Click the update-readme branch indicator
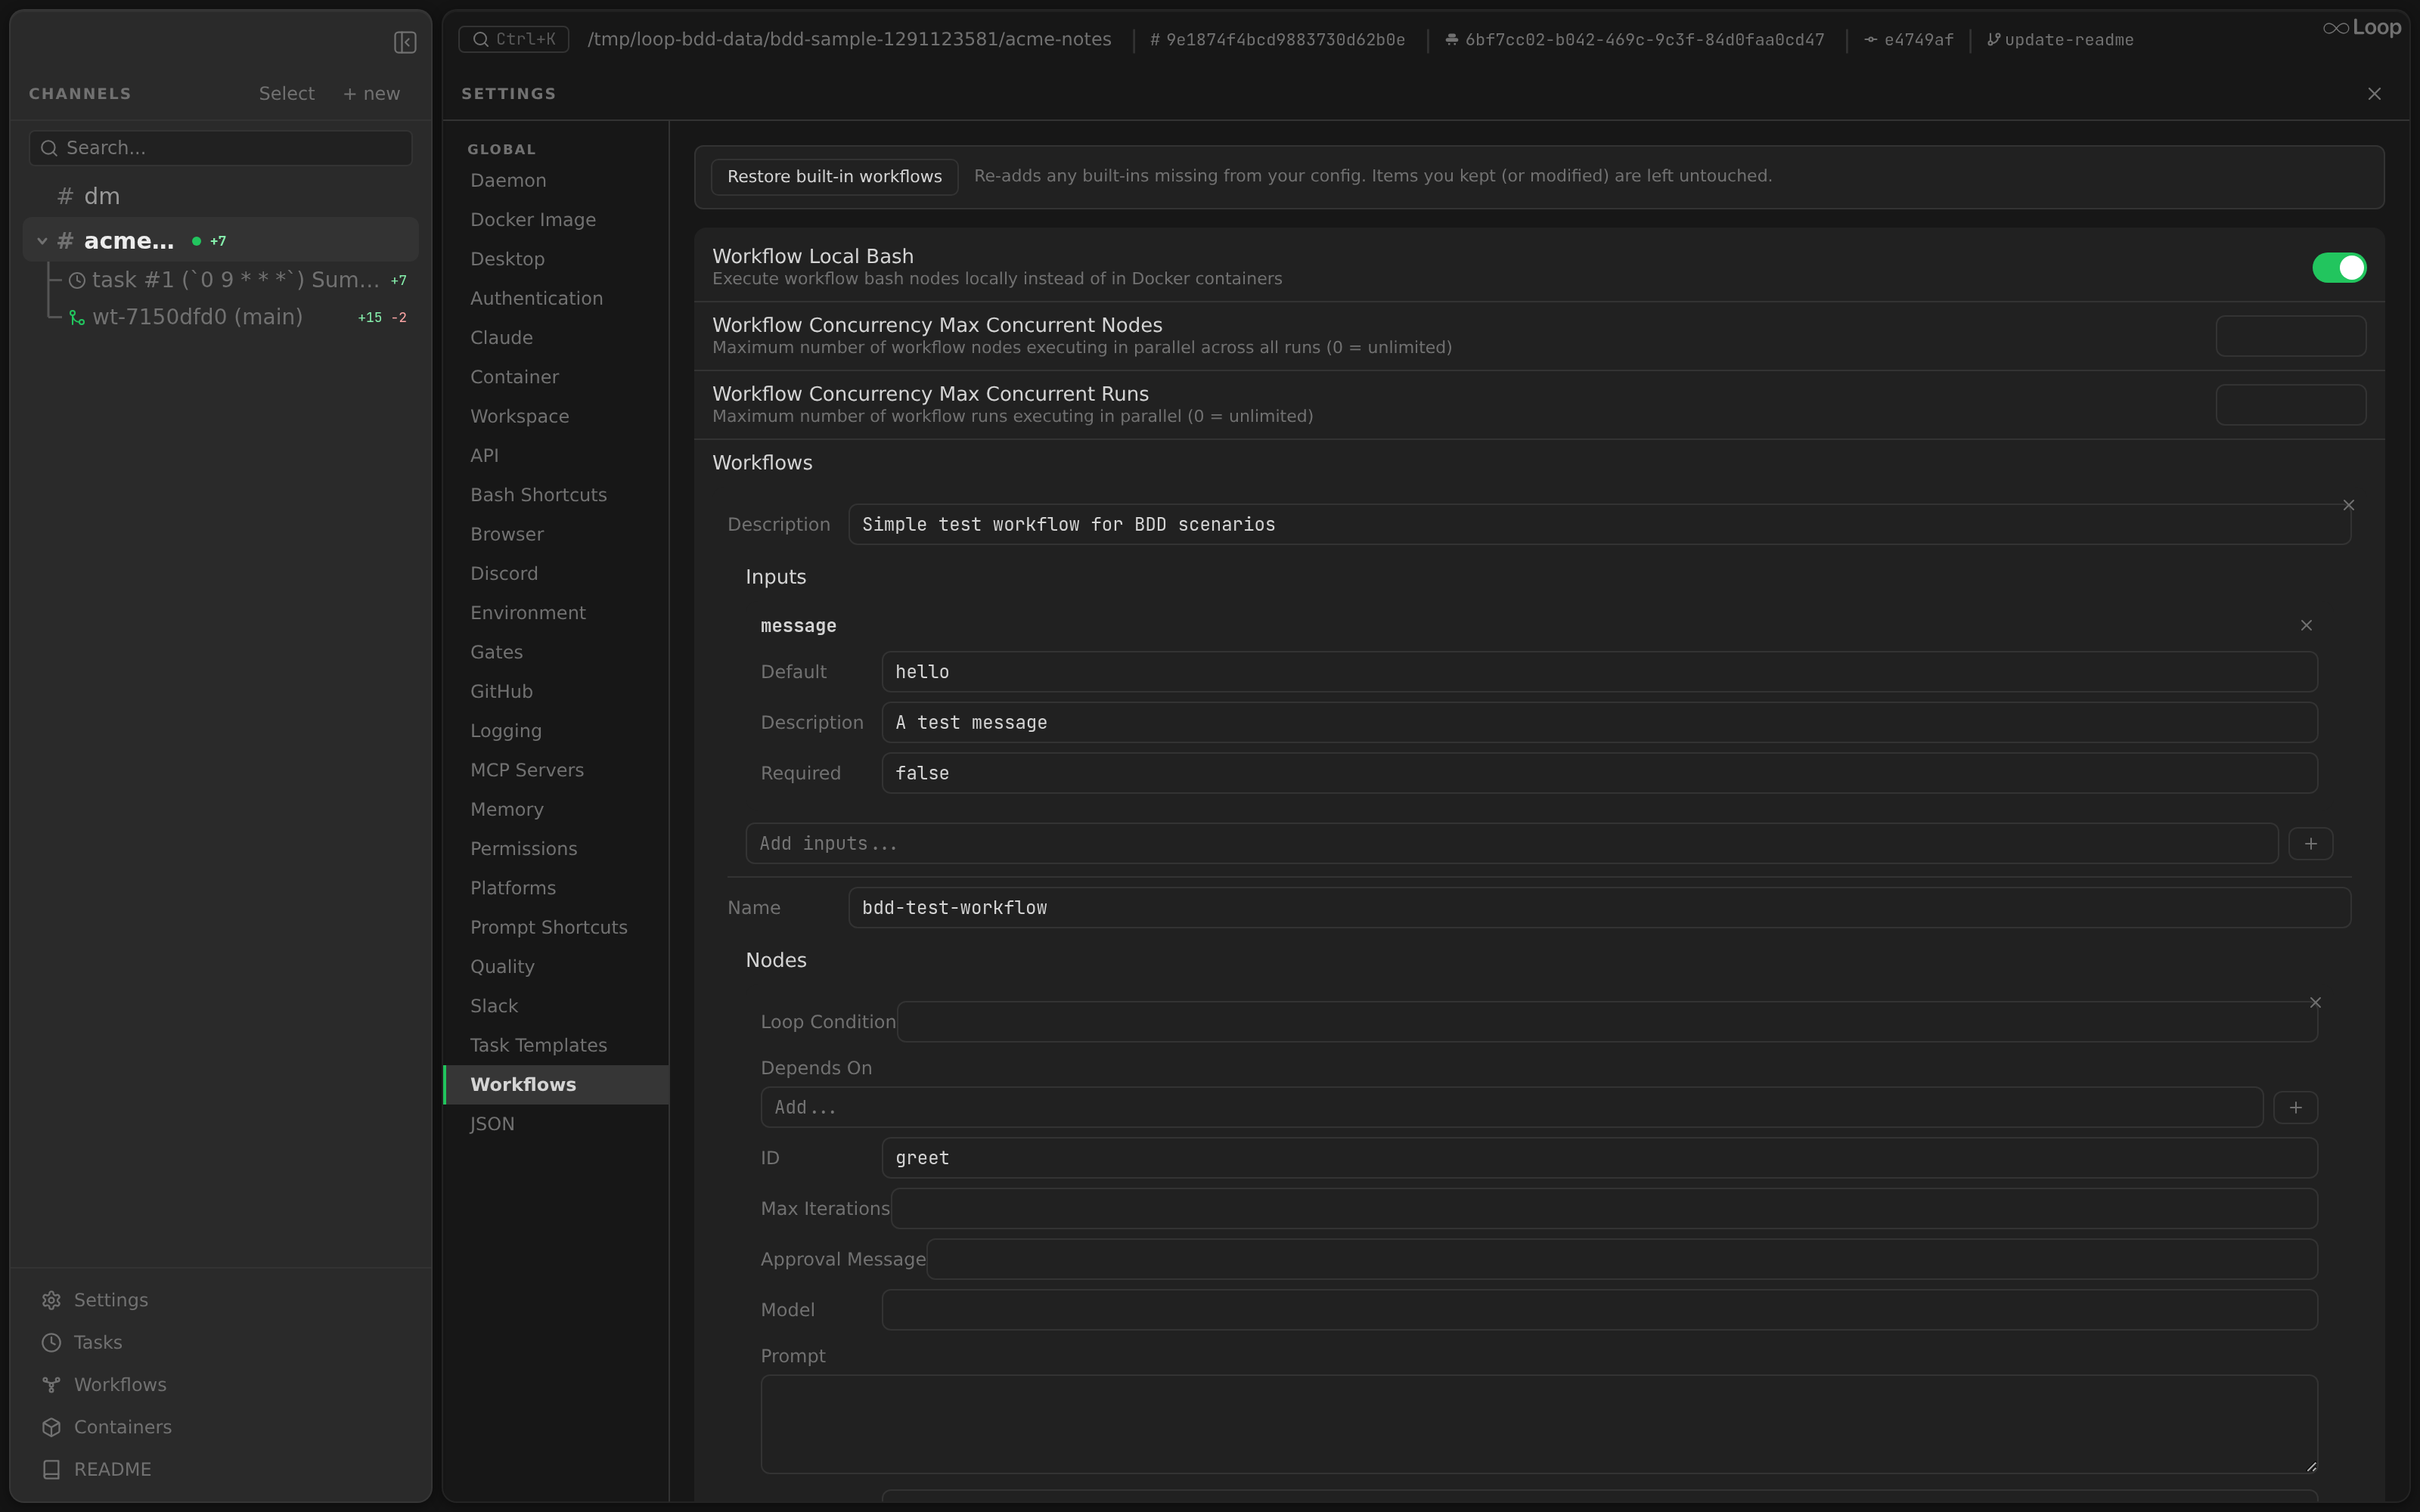 (2061, 40)
